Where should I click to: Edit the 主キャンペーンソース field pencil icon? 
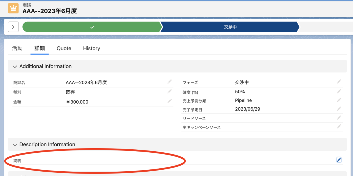point(339,127)
